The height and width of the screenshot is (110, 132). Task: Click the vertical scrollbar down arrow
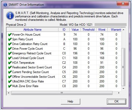(x=123, y=89)
